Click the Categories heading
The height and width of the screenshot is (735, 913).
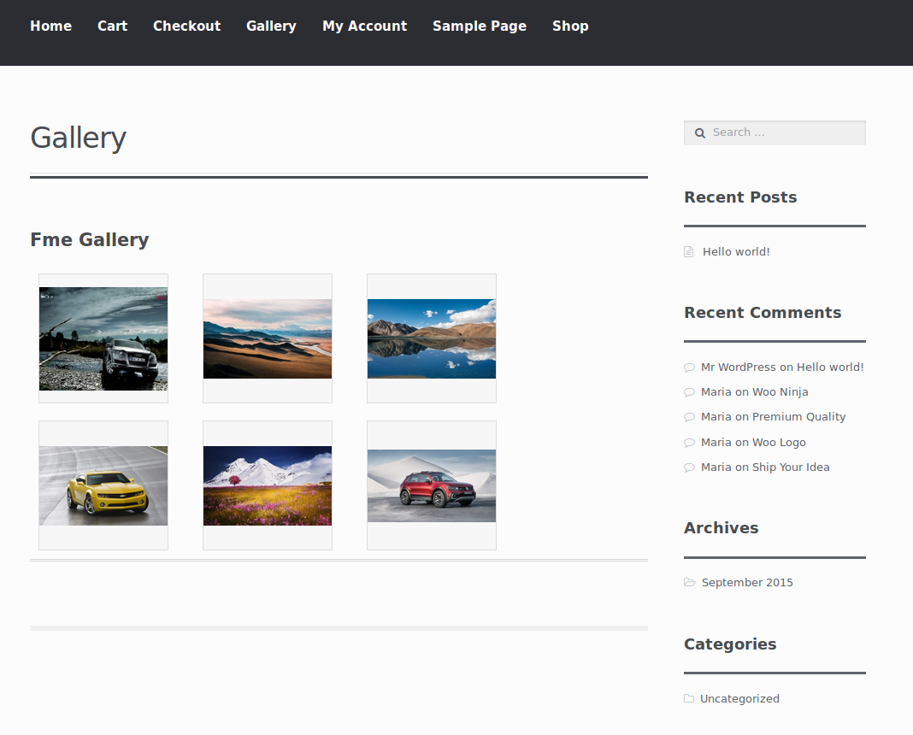(730, 644)
